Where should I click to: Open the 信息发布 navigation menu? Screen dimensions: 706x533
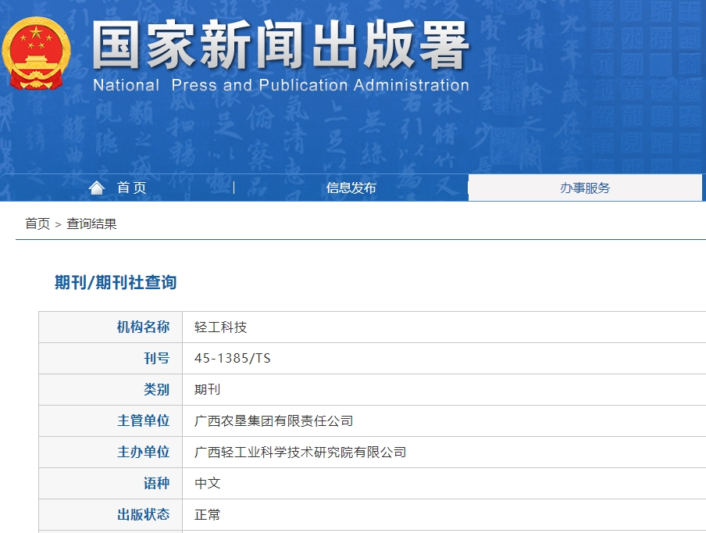coord(351,188)
